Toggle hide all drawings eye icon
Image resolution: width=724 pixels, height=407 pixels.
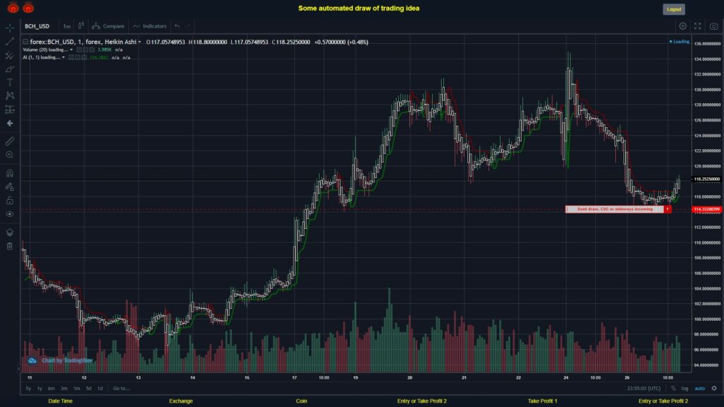coord(10,214)
